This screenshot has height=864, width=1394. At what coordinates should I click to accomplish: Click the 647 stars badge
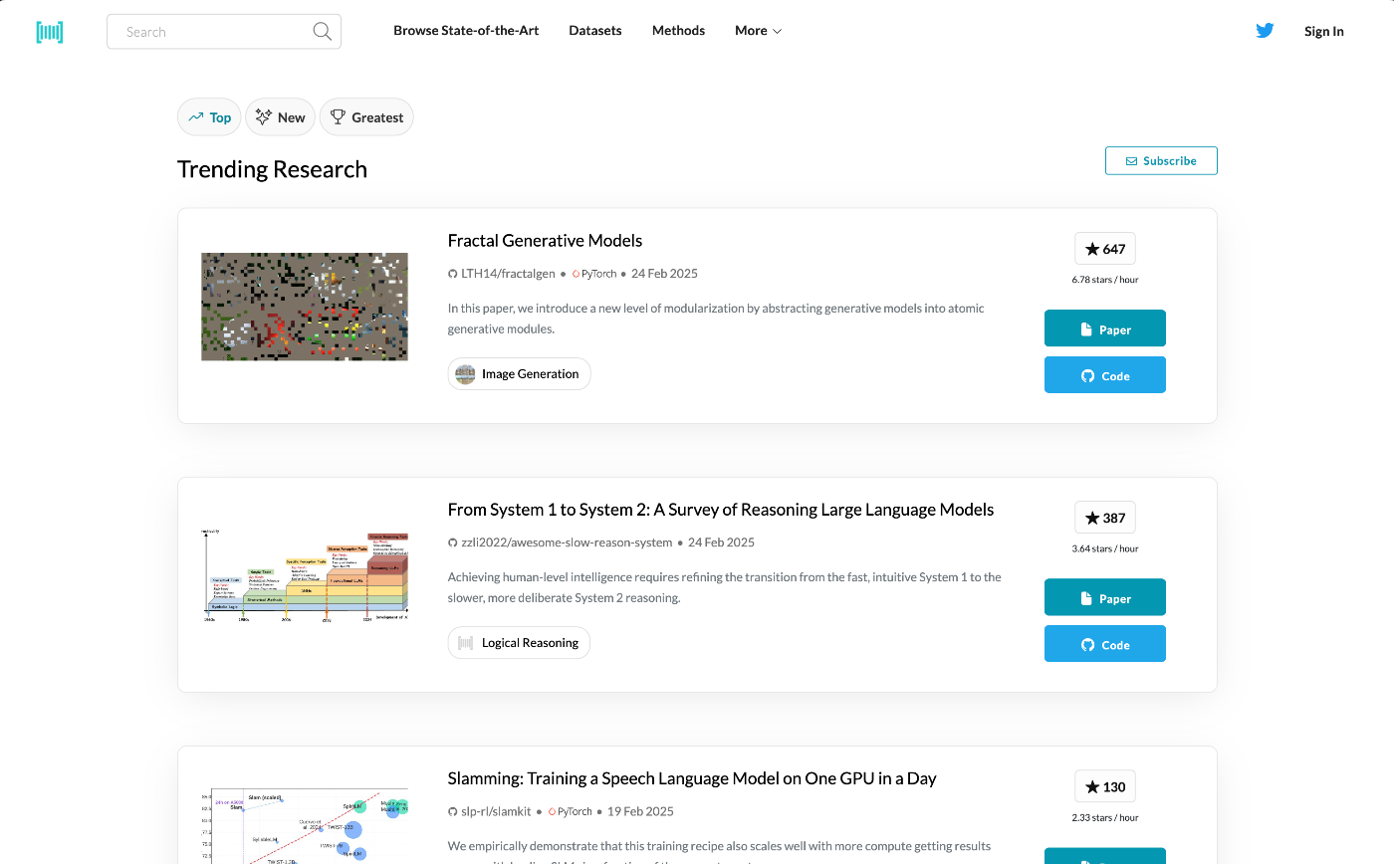(x=1105, y=249)
